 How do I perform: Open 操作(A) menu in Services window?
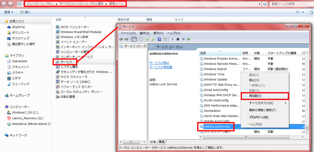coord(145,33)
